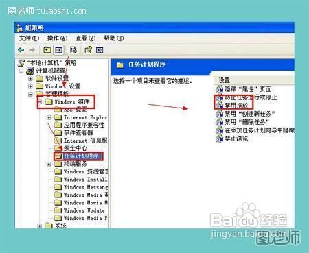Expand the 软件设置 tree node

pos(30,79)
